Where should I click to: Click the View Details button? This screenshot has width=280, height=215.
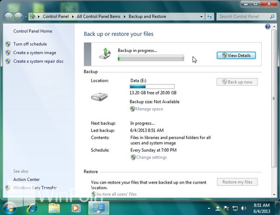[236, 55]
